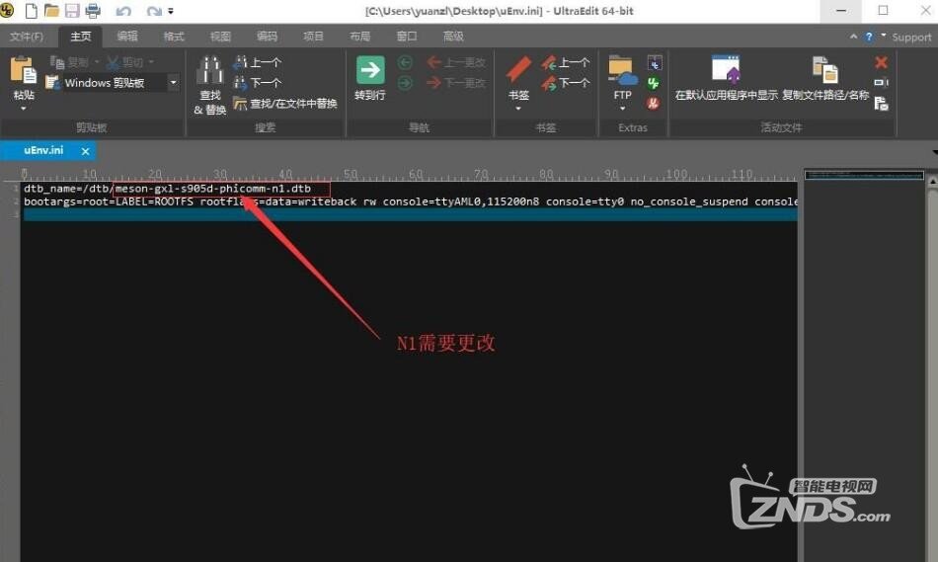Expand the Copy (复制) dropdown arrow
This screenshot has height=562, width=938.
pos(97,61)
